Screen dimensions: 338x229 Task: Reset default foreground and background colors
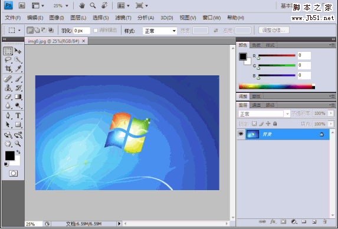pos(6,165)
